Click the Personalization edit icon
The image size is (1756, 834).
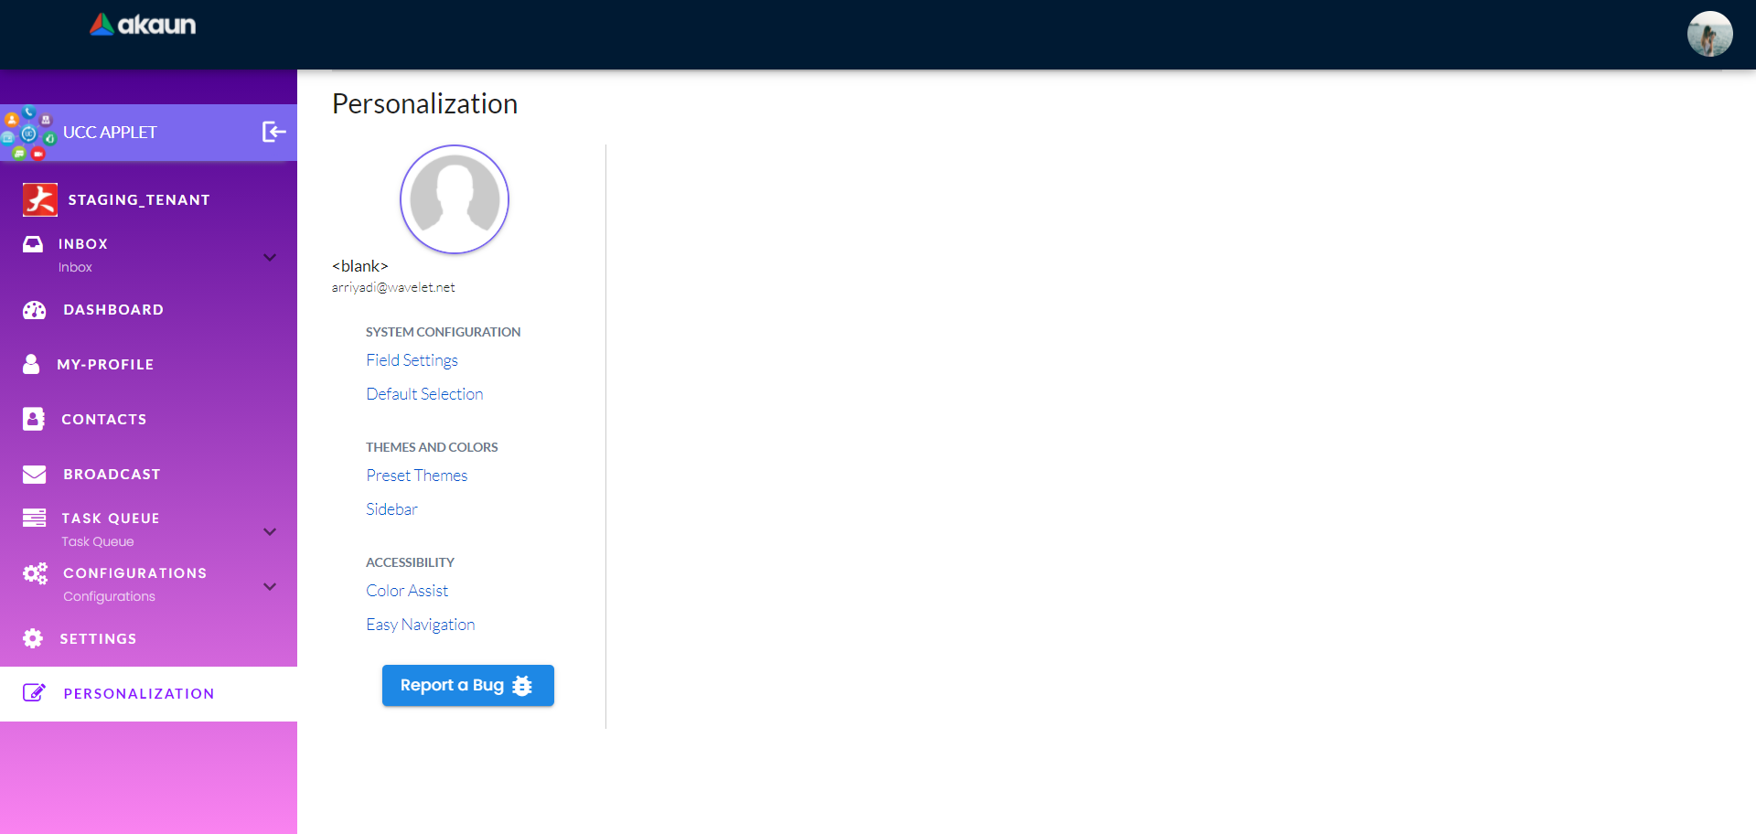pyautogui.click(x=35, y=692)
